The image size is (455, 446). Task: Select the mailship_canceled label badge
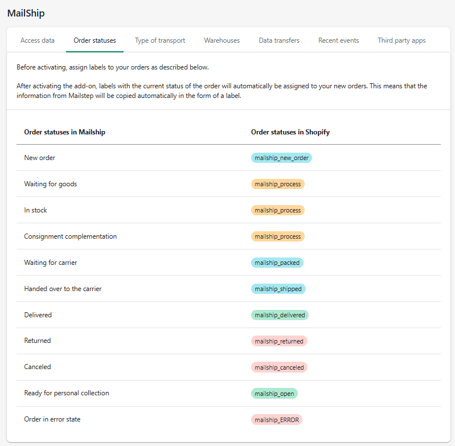point(279,367)
